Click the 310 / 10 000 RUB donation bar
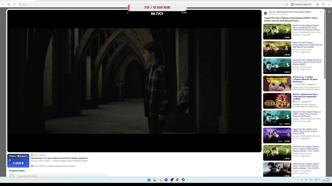Screen dimensions: 332x186 click(157, 7)
